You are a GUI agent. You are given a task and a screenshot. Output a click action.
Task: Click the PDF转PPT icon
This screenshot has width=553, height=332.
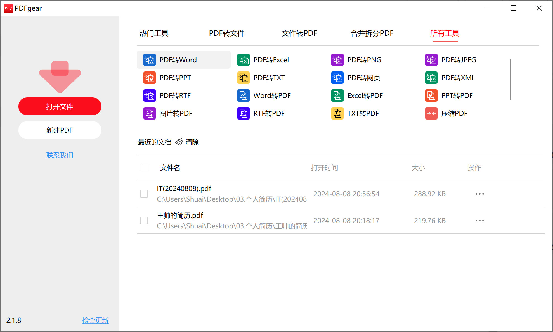[x=149, y=78]
